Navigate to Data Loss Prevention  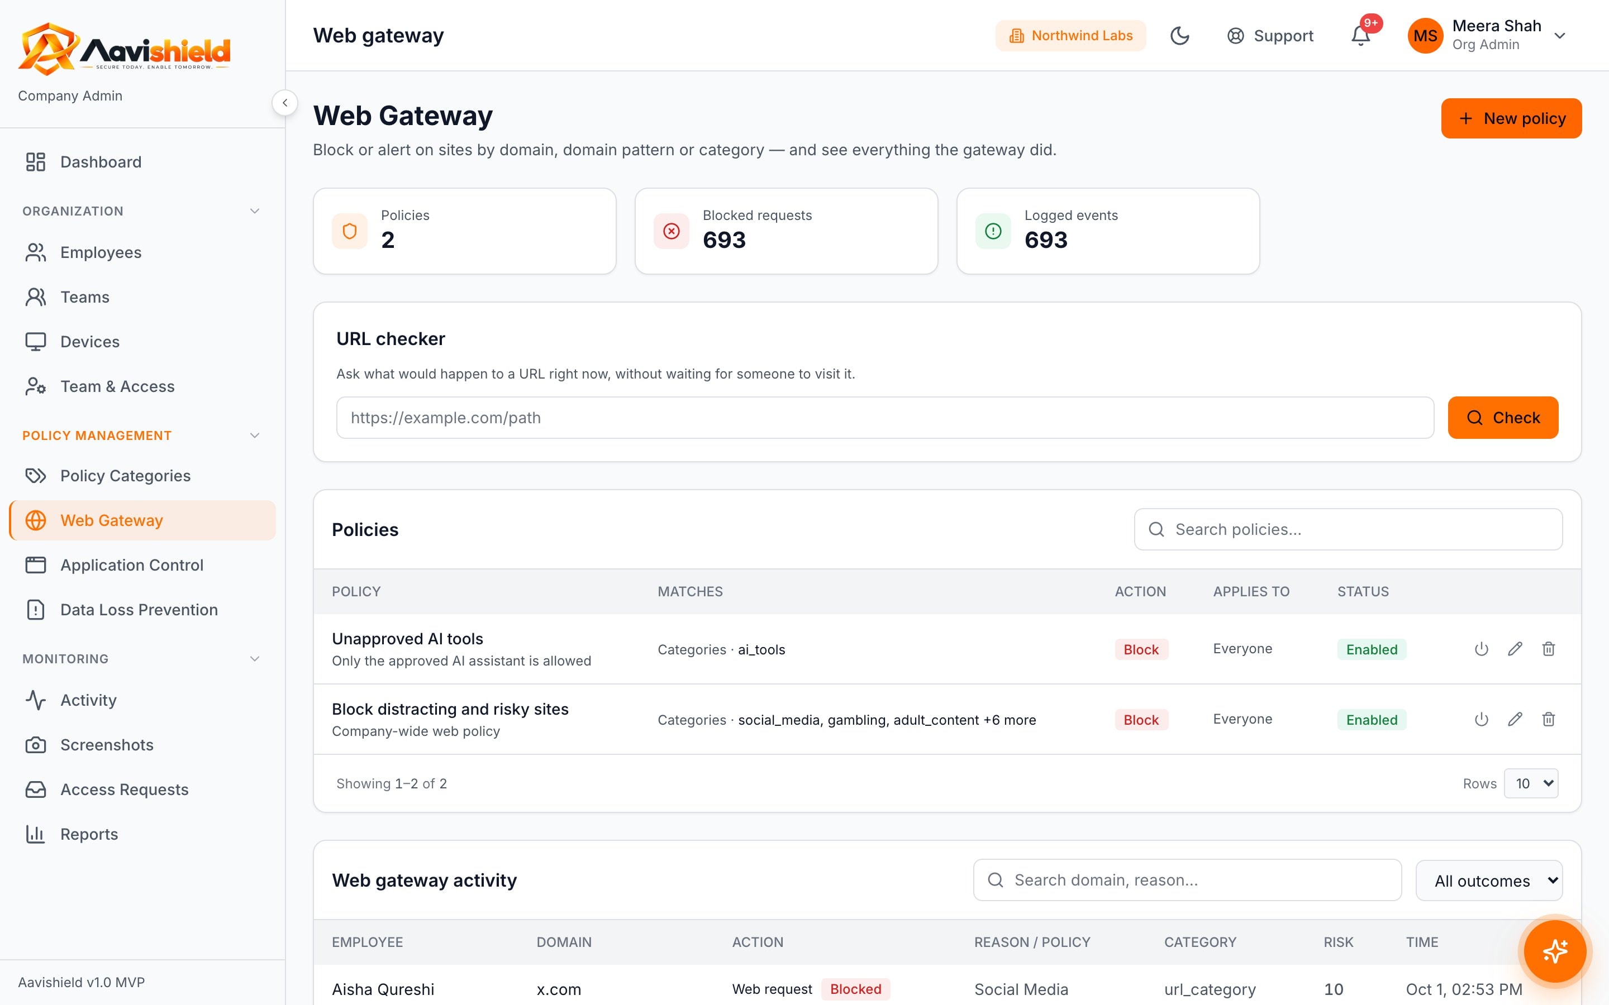click(142, 610)
